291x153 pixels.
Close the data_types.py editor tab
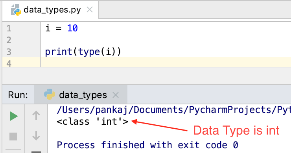click(90, 9)
